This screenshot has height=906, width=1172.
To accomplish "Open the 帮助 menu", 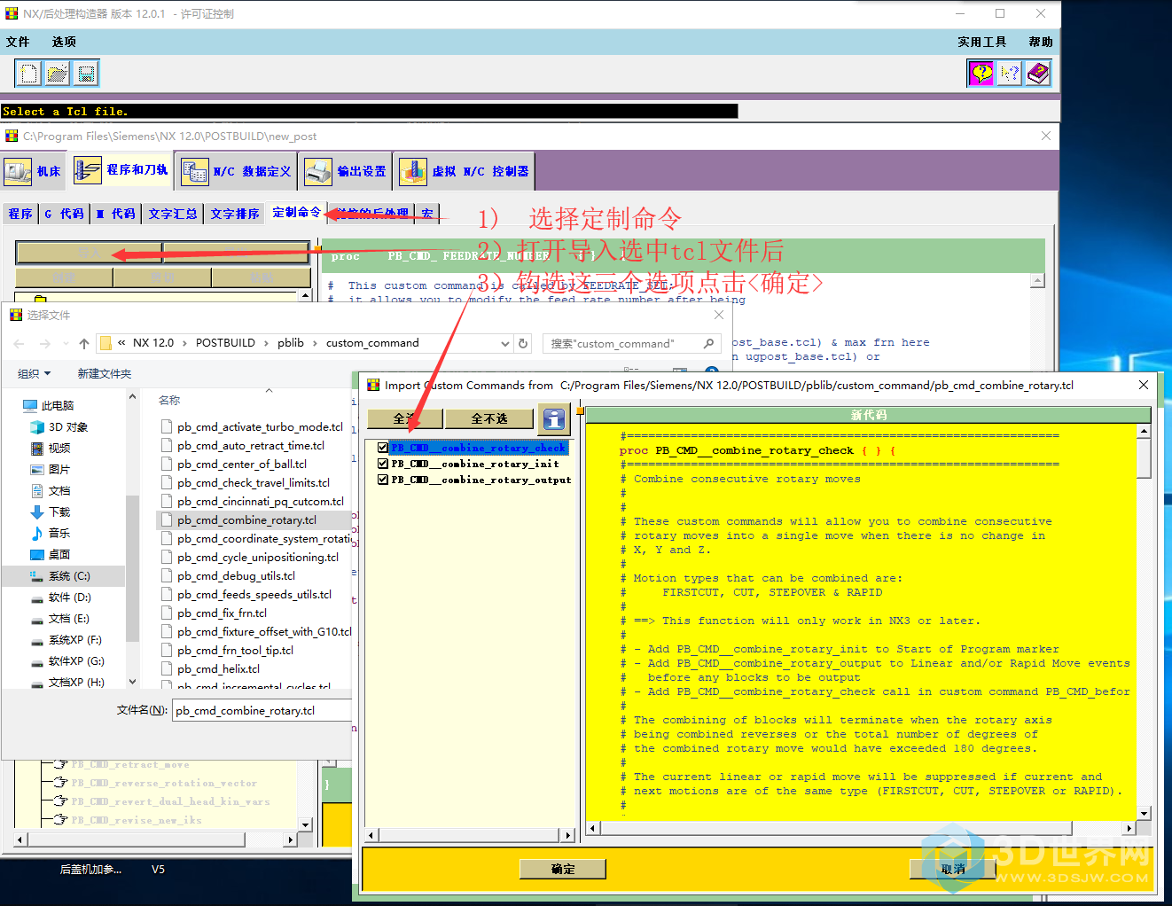I will [1041, 42].
